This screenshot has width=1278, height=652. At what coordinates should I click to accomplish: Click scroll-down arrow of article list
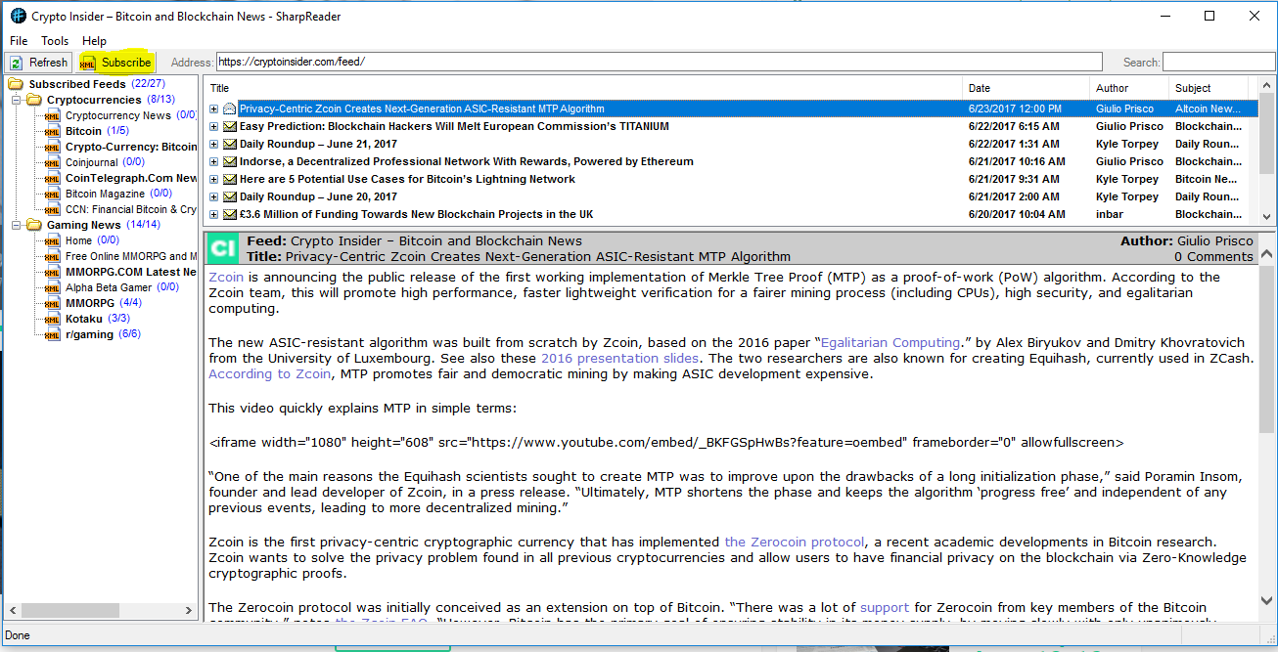(x=1266, y=217)
